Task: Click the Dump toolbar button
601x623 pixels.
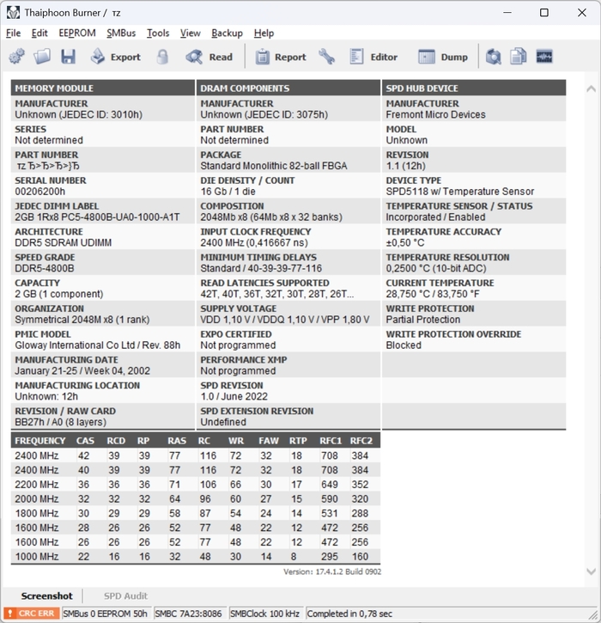Action: click(x=443, y=57)
